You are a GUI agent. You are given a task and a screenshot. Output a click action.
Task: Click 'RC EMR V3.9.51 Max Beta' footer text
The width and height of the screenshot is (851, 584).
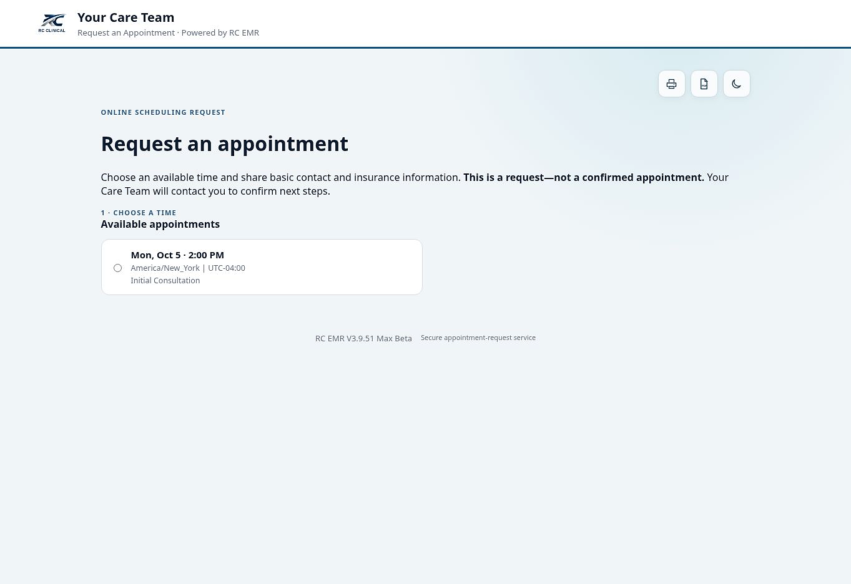pyautogui.click(x=363, y=338)
